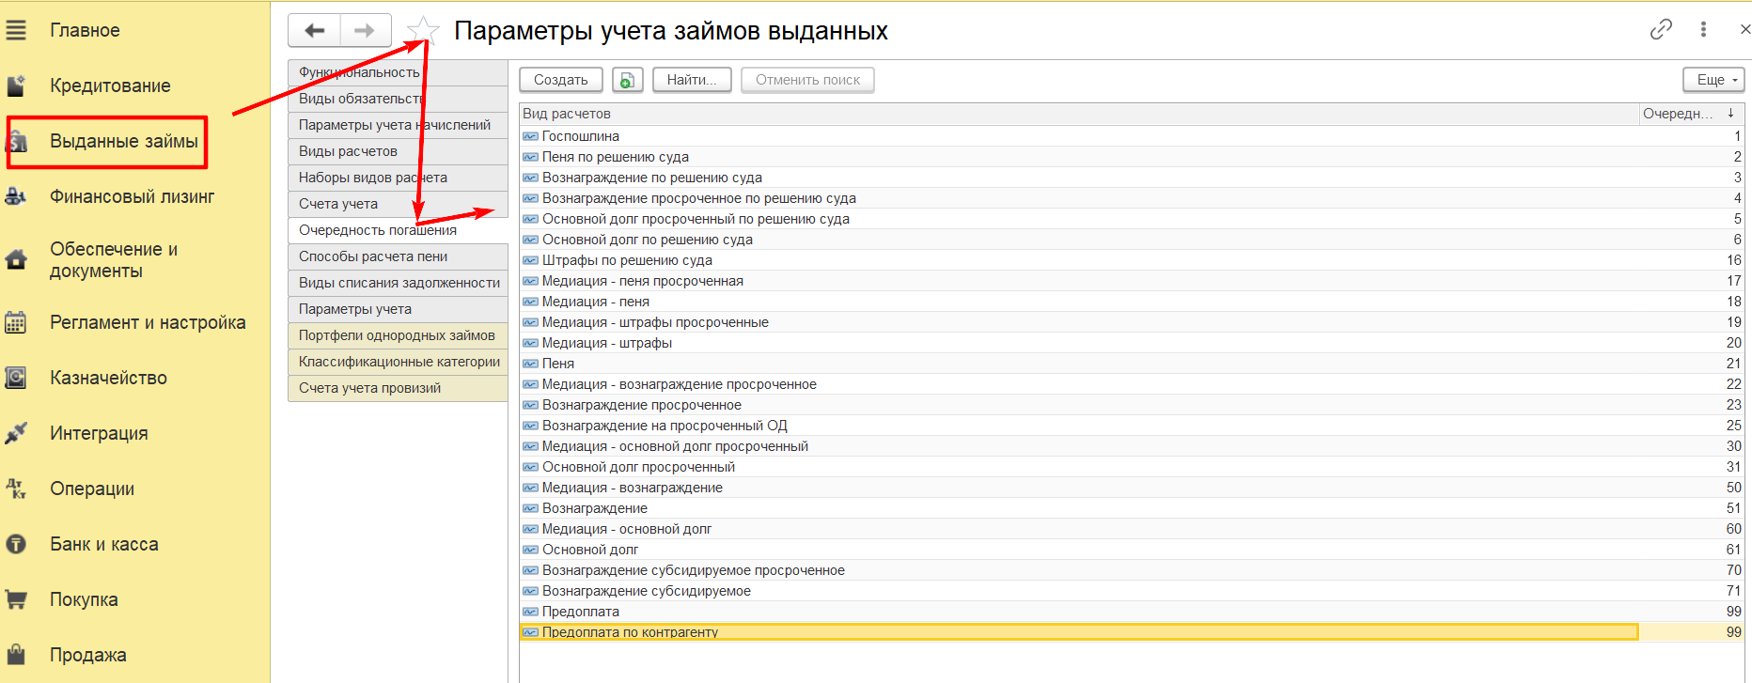Go forward with the right arrow button
The width and height of the screenshot is (1752, 683).
[x=365, y=31]
